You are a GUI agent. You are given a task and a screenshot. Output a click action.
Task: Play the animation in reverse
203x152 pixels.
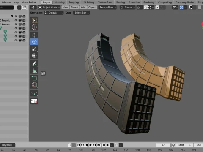(87, 145)
